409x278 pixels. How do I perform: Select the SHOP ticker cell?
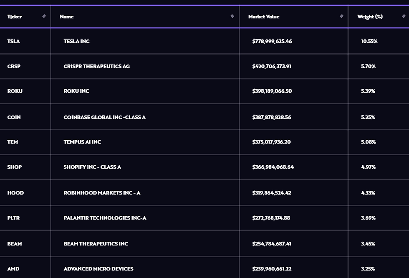(14, 167)
